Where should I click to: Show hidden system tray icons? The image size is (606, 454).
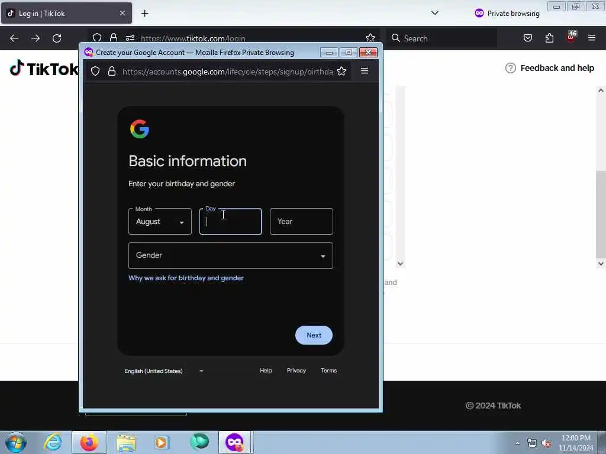[x=517, y=443]
